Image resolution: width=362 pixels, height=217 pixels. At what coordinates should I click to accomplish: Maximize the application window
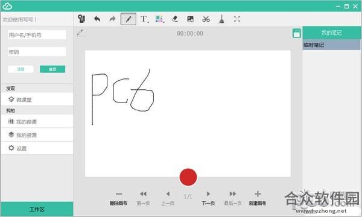tap(346, 6)
